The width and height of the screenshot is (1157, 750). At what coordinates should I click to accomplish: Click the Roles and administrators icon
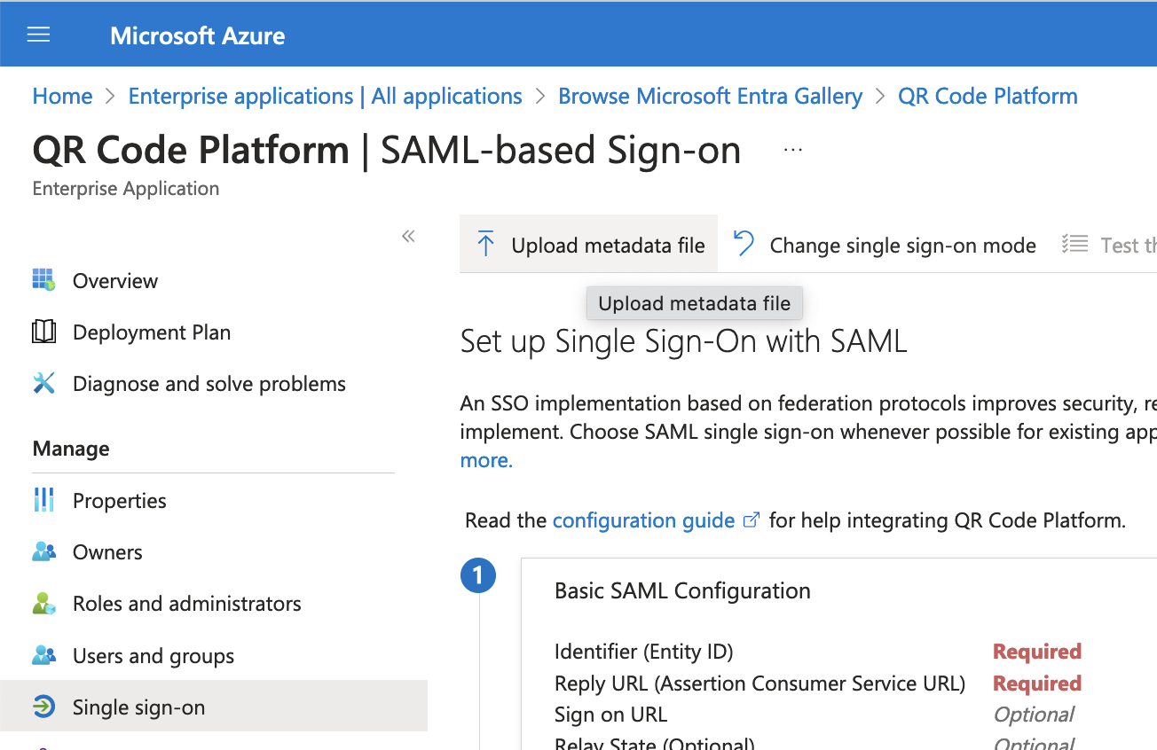click(43, 603)
